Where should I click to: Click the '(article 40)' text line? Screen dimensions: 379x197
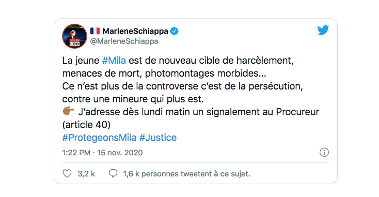[86, 125]
